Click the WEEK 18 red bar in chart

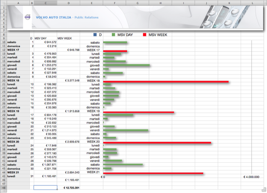166,81
